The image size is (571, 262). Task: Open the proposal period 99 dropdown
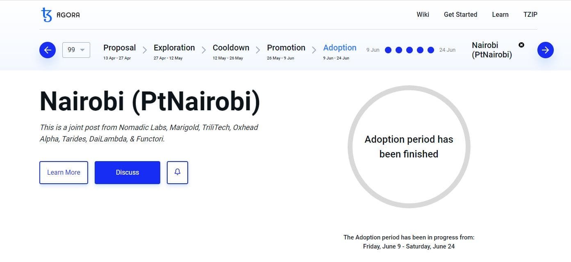point(76,50)
